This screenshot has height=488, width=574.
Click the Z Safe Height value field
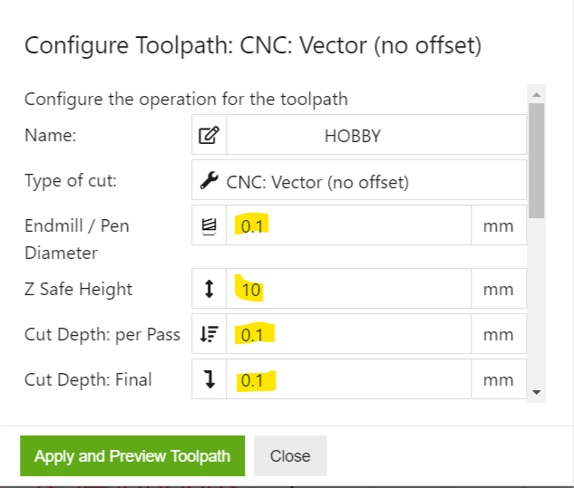coord(349,290)
